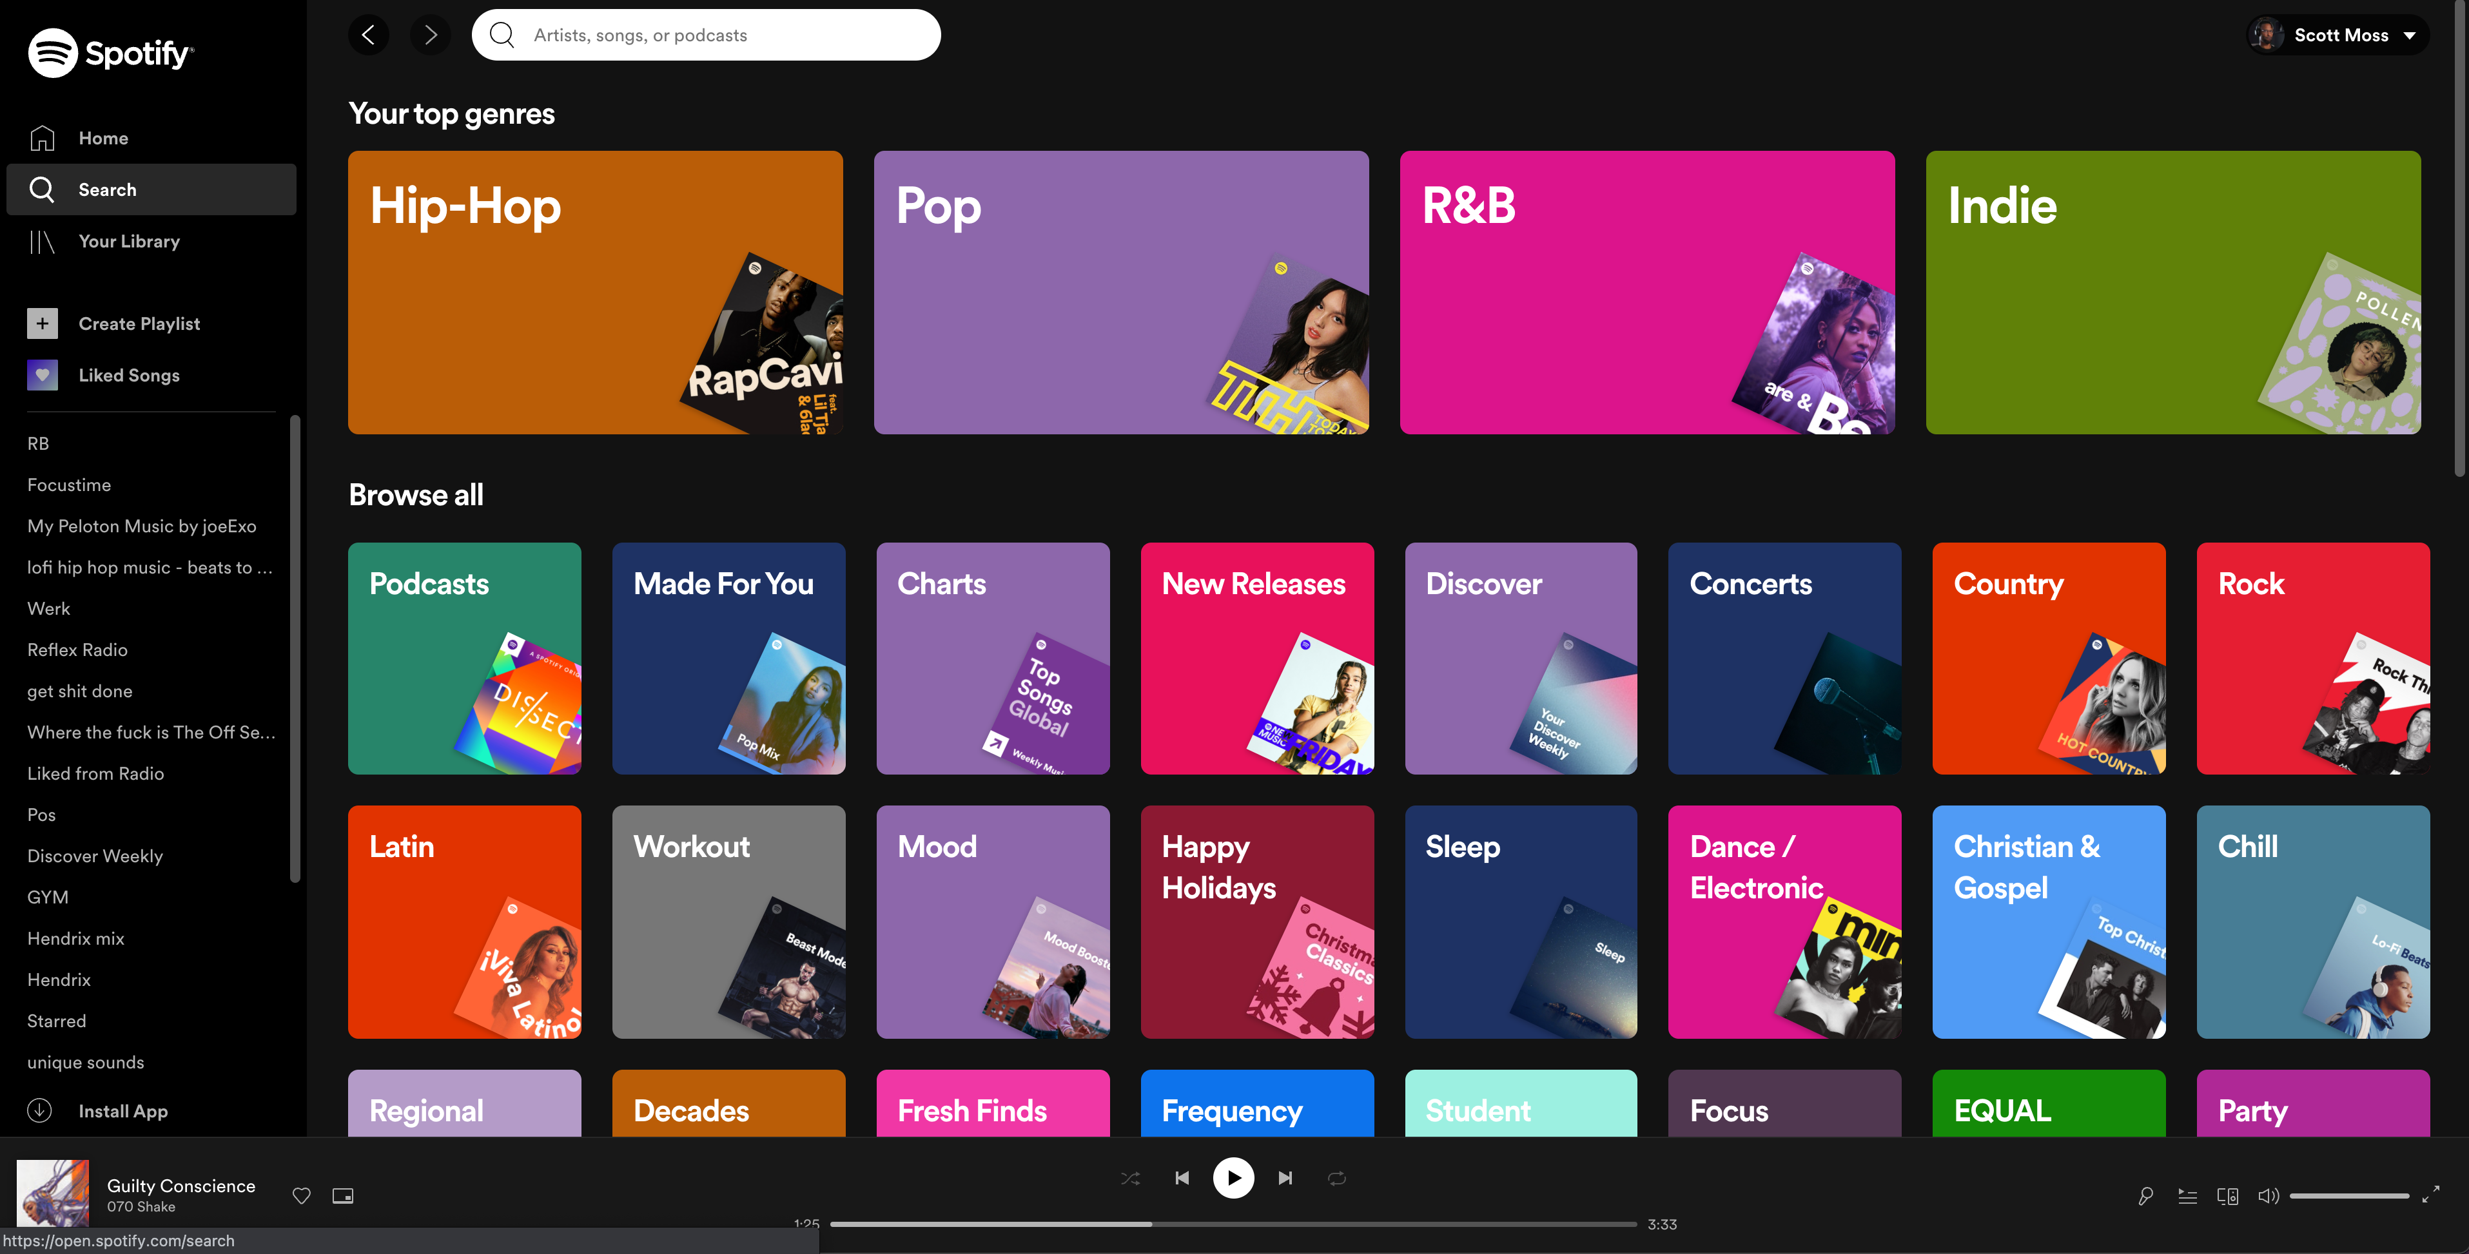Open miniplayer icon next to track title
The height and width of the screenshot is (1254, 2469).
click(x=342, y=1195)
